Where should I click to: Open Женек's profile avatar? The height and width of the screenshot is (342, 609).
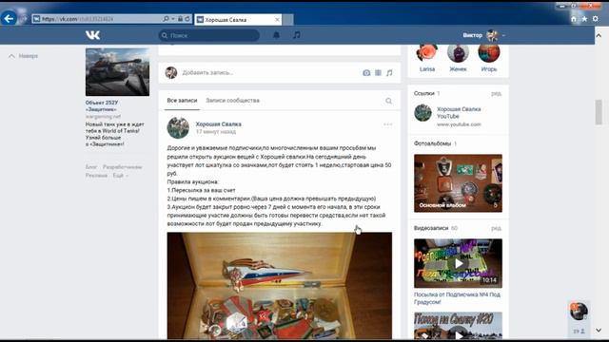click(x=458, y=52)
